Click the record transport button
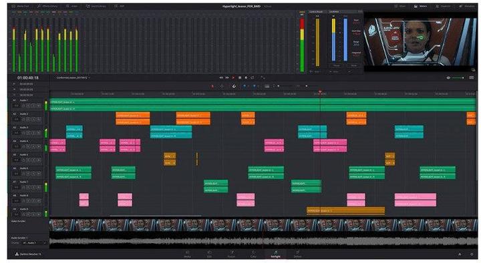Screen dimensions: 481x263 click(246, 78)
